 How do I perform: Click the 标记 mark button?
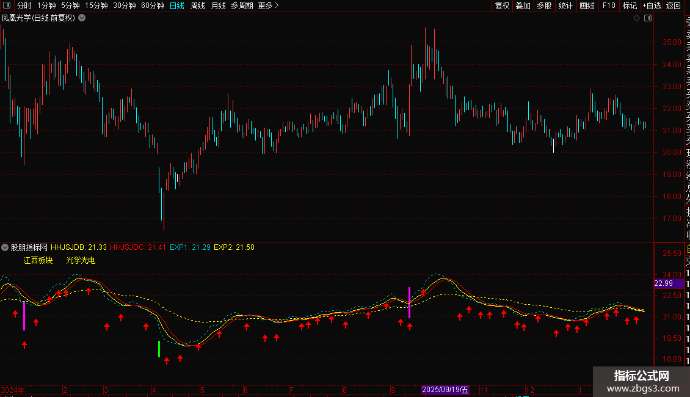coord(630,5)
